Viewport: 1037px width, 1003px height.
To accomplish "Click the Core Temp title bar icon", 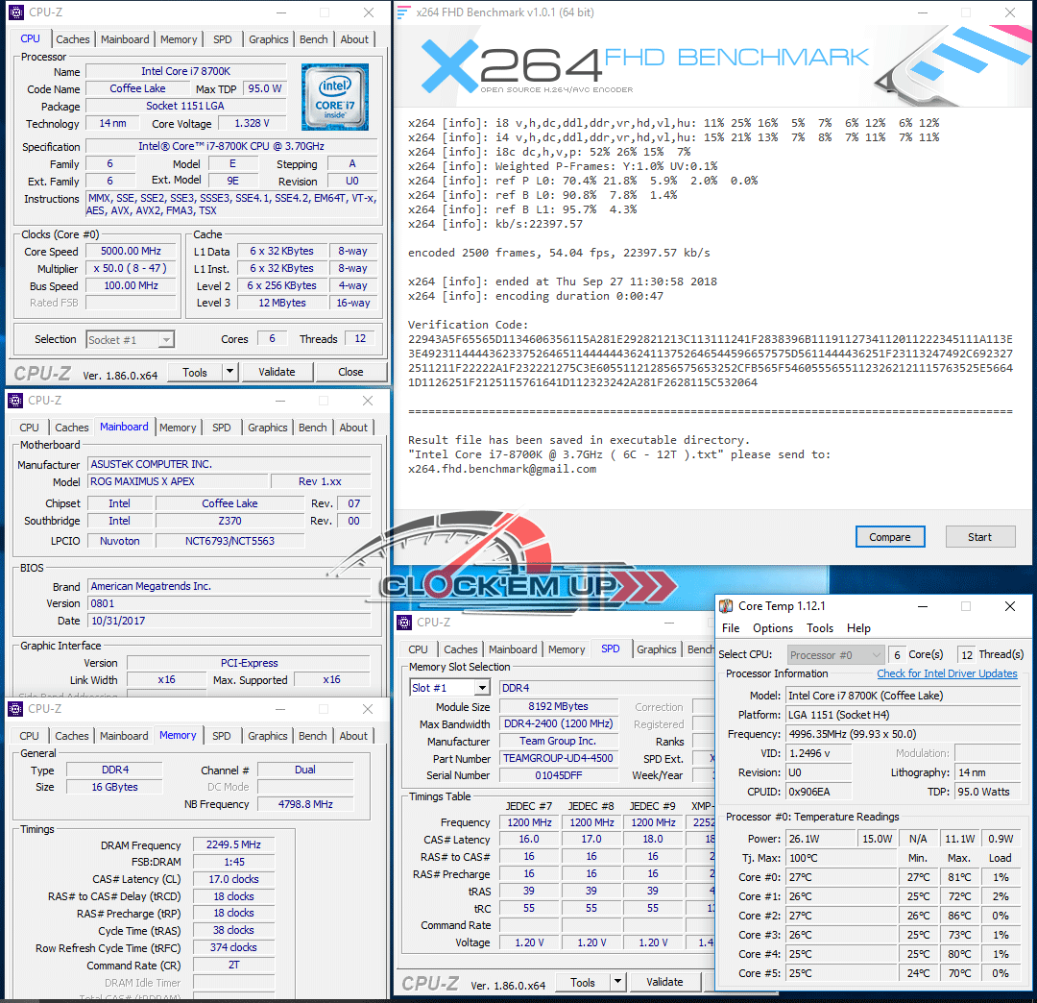I will pyautogui.click(x=726, y=606).
